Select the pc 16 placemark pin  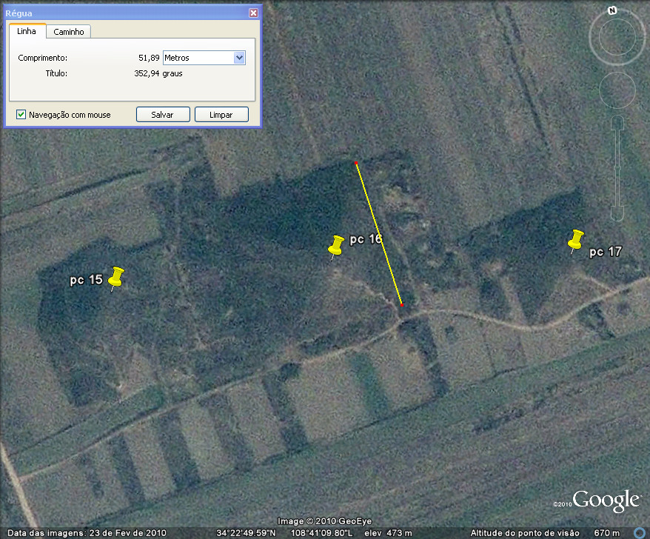click(x=336, y=245)
